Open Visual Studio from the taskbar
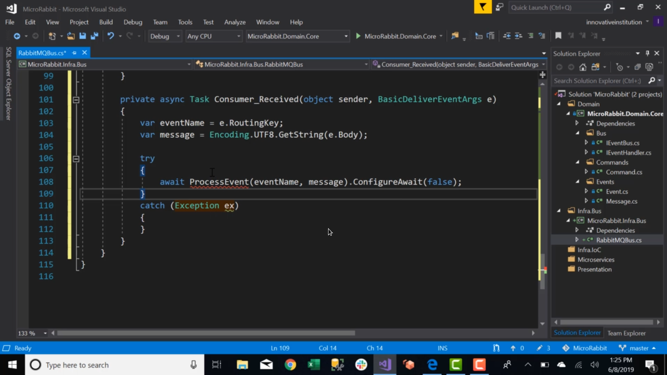Screen dimensions: 667x375 pos(385,364)
